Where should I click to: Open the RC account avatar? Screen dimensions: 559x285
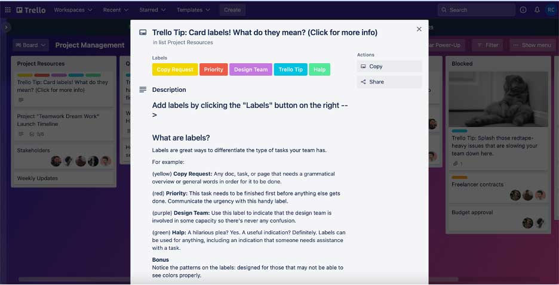point(551,10)
